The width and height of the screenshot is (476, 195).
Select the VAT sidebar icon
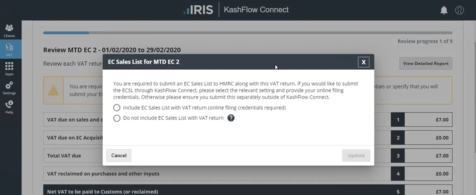(9, 49)
